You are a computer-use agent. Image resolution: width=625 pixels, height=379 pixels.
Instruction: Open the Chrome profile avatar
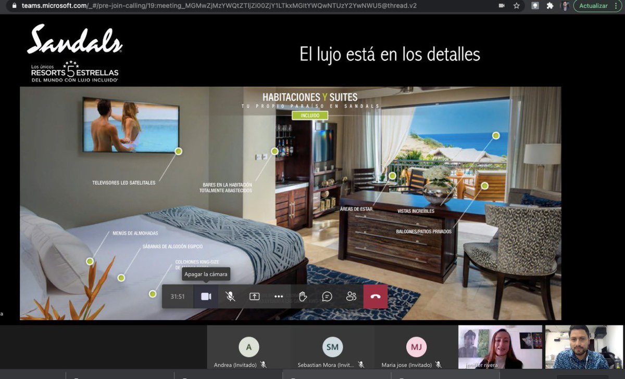pos(565,6)
